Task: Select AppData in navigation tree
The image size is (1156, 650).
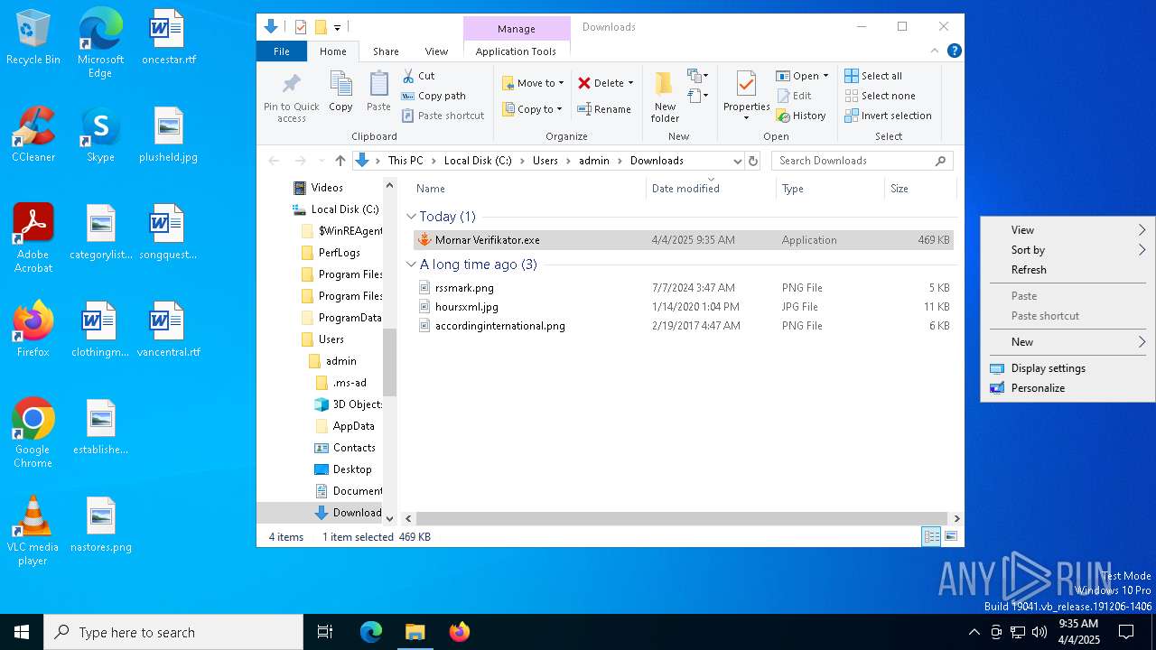Action: (353, 426)
